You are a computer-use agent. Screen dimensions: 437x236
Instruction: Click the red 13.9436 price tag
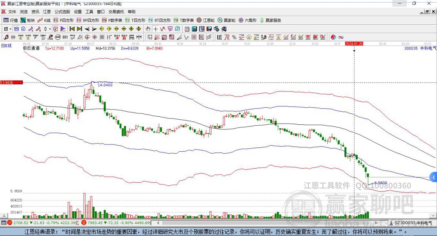tap(12, 82)
